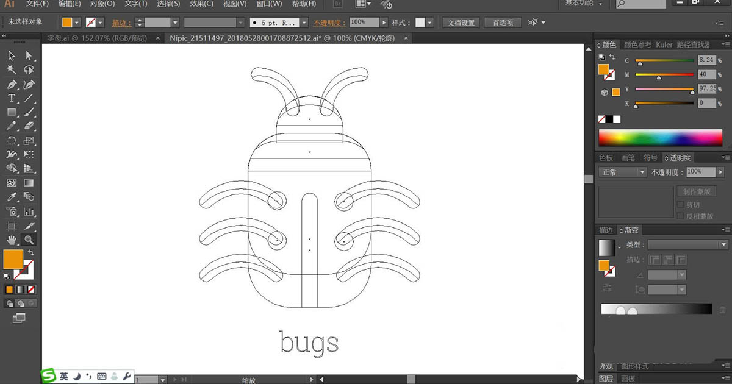This screenshot has width=732, height=384.
Task: Open the stroke color dropdown in control bar
Action: tap(100, 23)
